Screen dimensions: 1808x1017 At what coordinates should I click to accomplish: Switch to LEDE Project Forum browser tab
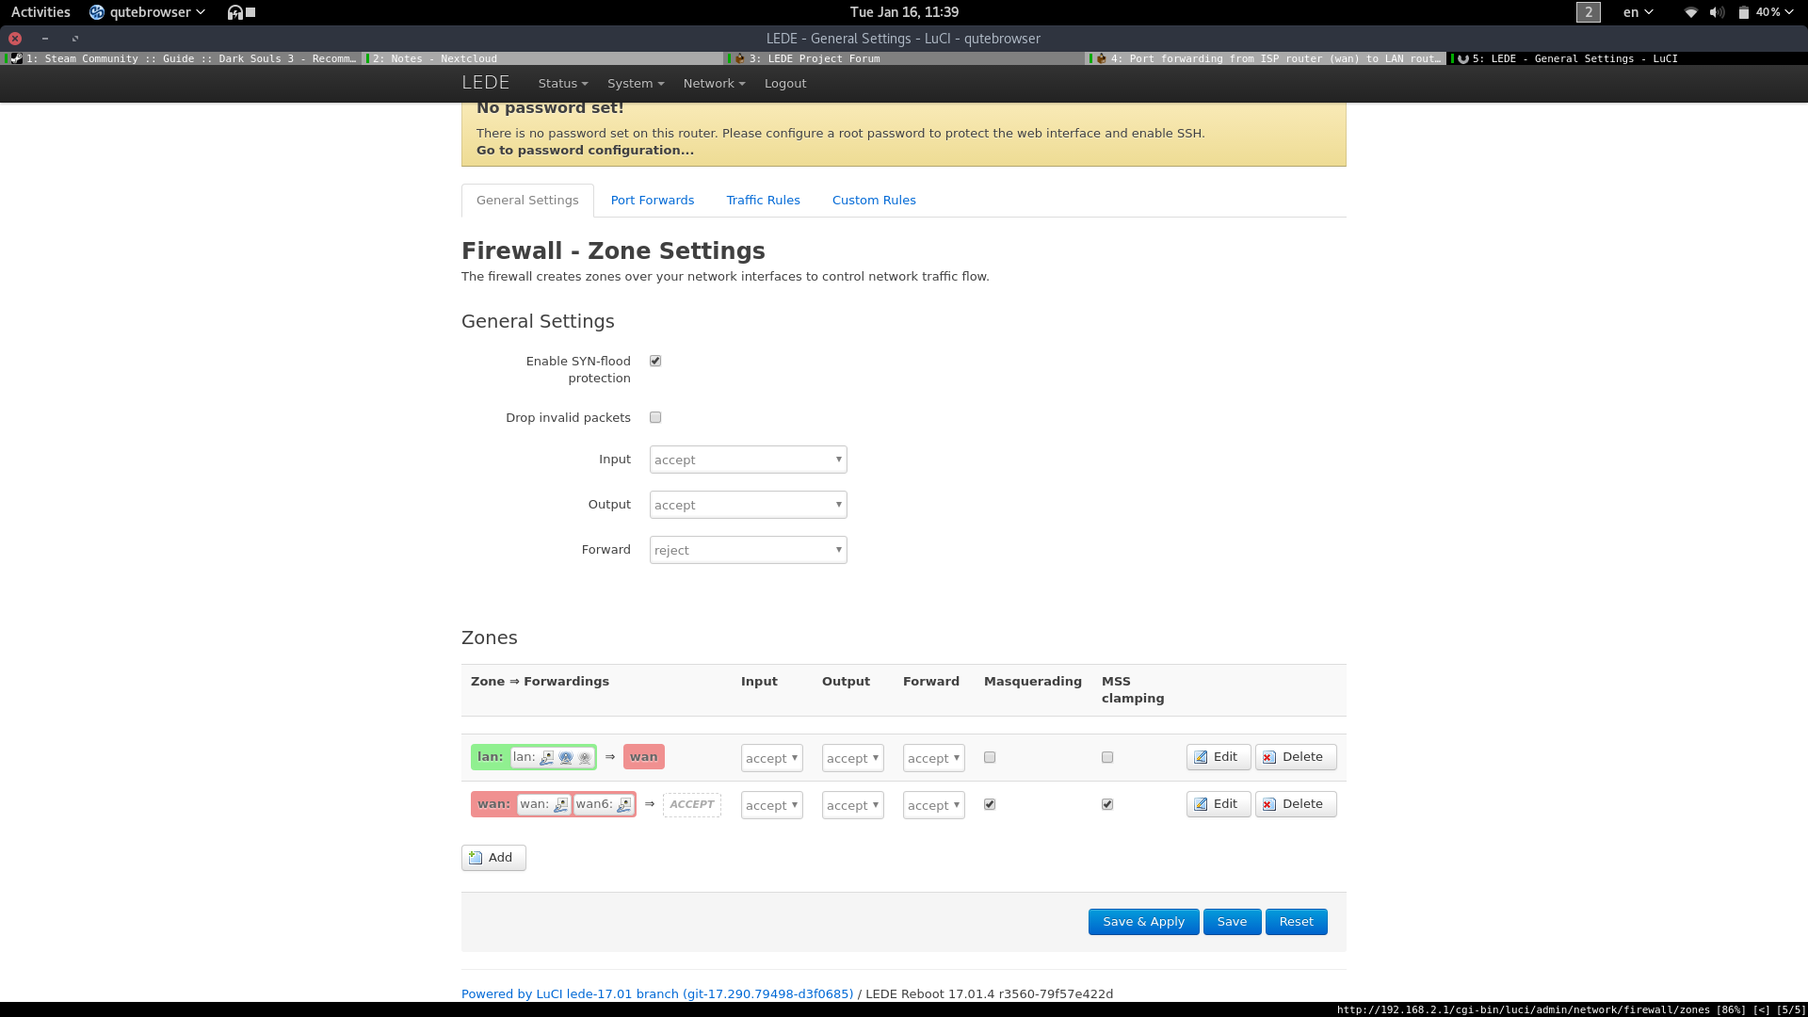pyautogui.click(x=904, y=58)
